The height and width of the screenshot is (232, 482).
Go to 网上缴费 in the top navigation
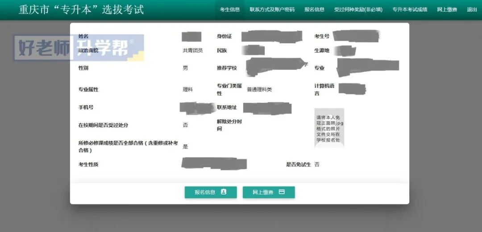coord(447,9)
